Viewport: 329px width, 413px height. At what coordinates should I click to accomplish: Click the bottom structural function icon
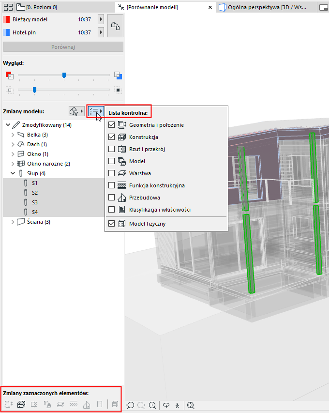coord(74,404)
